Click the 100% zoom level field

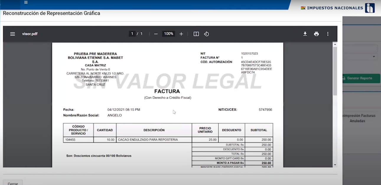[169, 34]
